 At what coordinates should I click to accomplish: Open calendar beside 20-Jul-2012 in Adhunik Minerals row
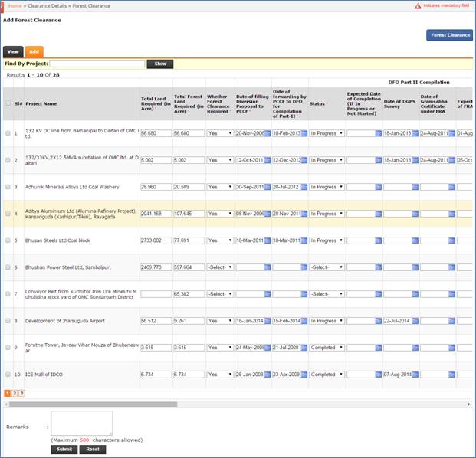click(304, 187)
